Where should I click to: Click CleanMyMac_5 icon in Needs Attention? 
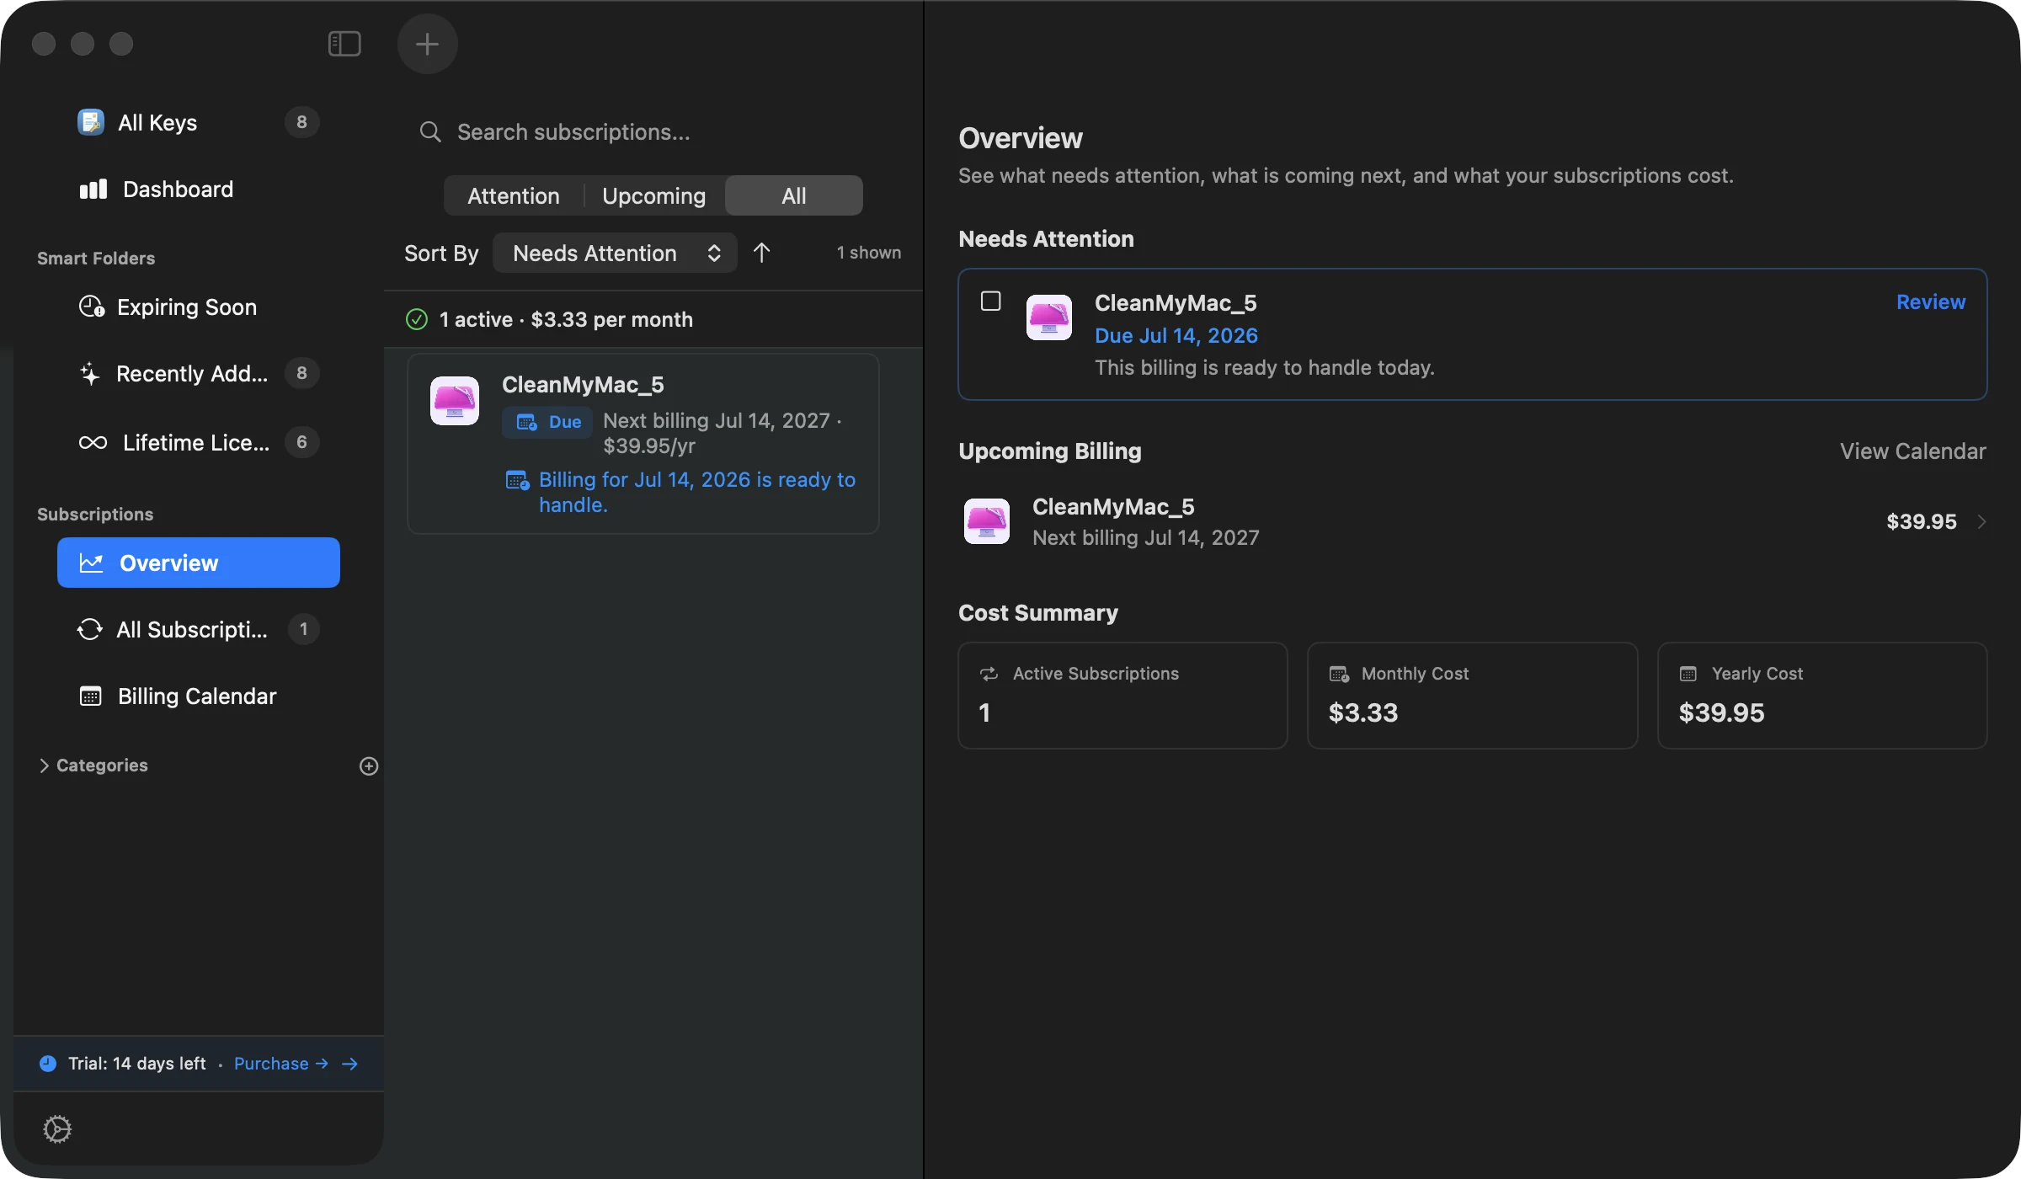1049,317
